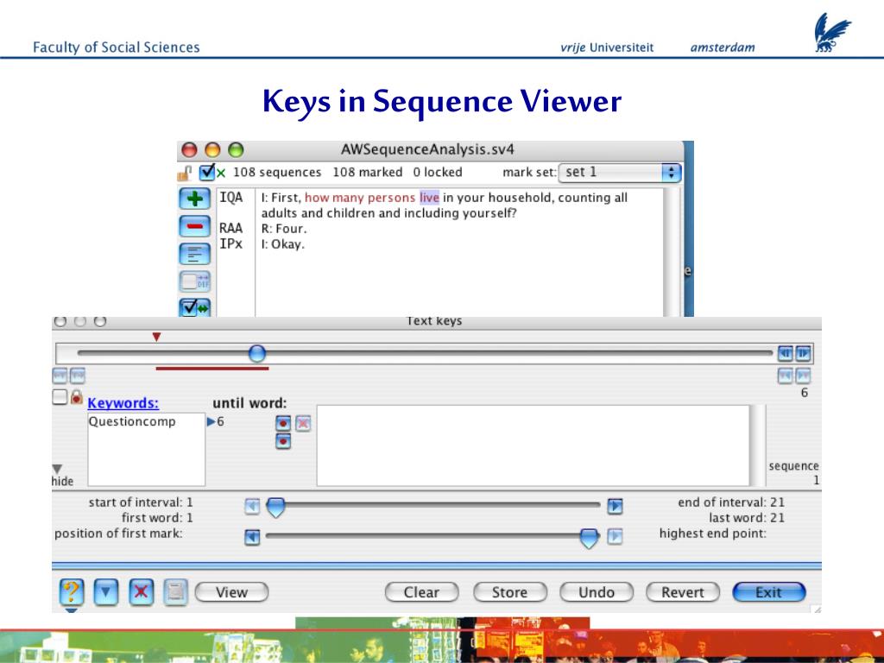Click the Store button
Image resolution: width=884 pixels, height=663 pixels.
pyautogui.click(x=509, y=592)
